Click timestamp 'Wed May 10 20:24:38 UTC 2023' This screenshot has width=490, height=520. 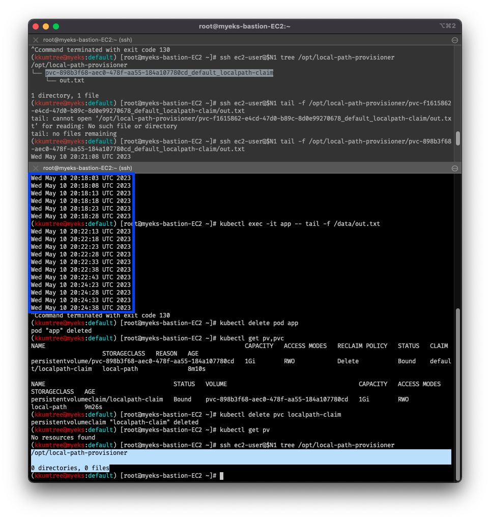point(81,308)
